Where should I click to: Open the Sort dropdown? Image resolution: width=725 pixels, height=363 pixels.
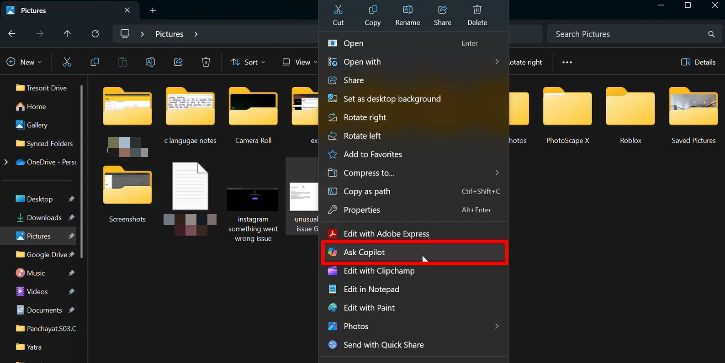coord(248,62)
